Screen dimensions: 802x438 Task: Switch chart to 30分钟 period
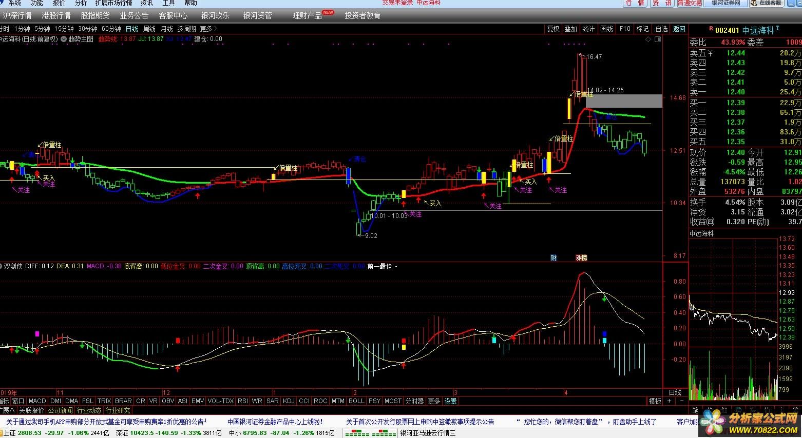tap(87, 29)
